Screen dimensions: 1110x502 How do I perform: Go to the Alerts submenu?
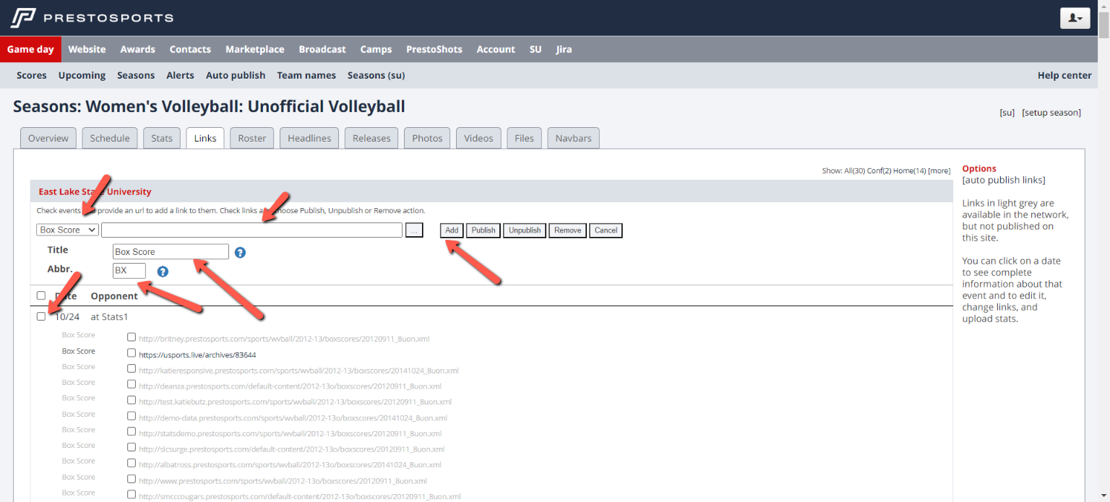[x=180, y=75]
